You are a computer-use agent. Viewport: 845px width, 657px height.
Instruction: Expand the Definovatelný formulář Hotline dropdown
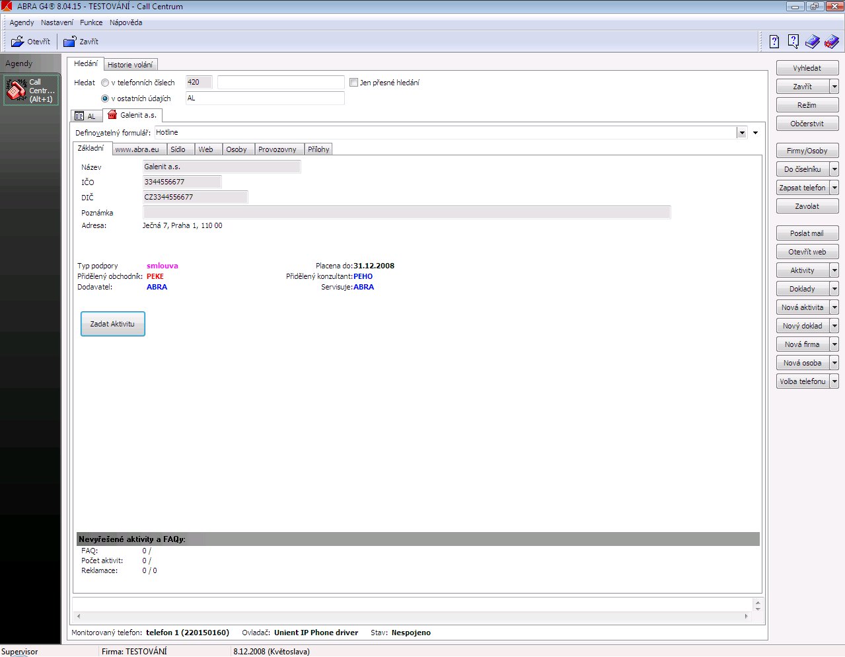pos(742,133)
